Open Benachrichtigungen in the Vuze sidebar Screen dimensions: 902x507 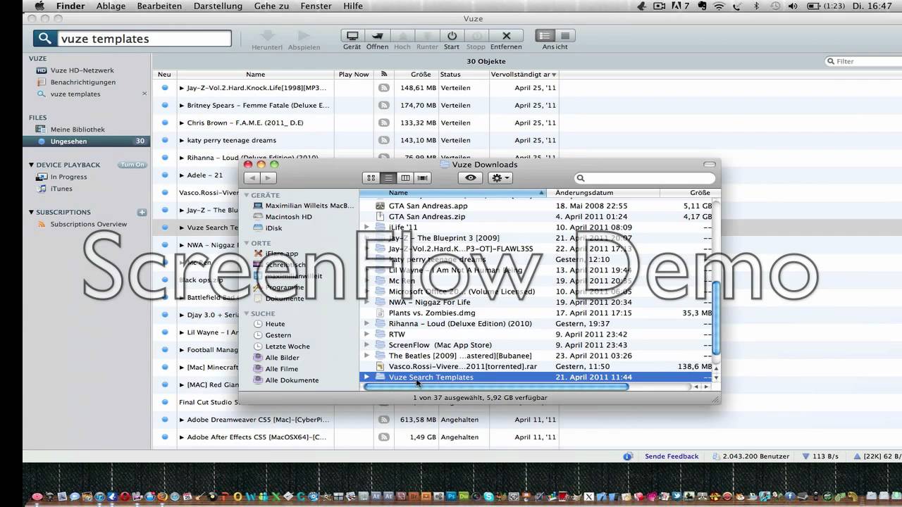click(82, 82)
